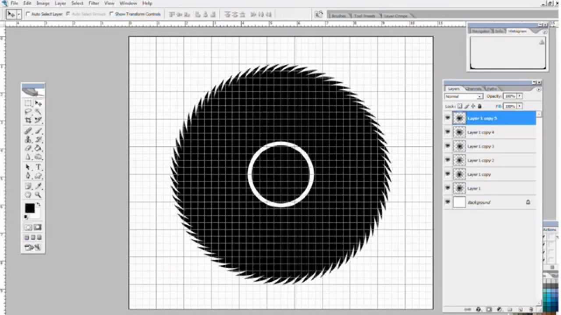Open the blend mode Normal dropdown
561x315 pixels.
tap(464, 96)
